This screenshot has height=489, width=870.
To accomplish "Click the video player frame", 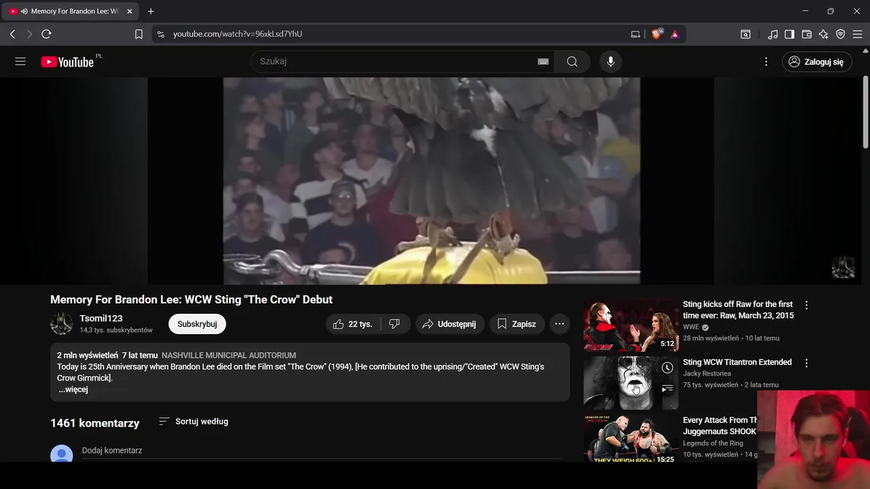I will pyautogui.click(x=432, y=181).
